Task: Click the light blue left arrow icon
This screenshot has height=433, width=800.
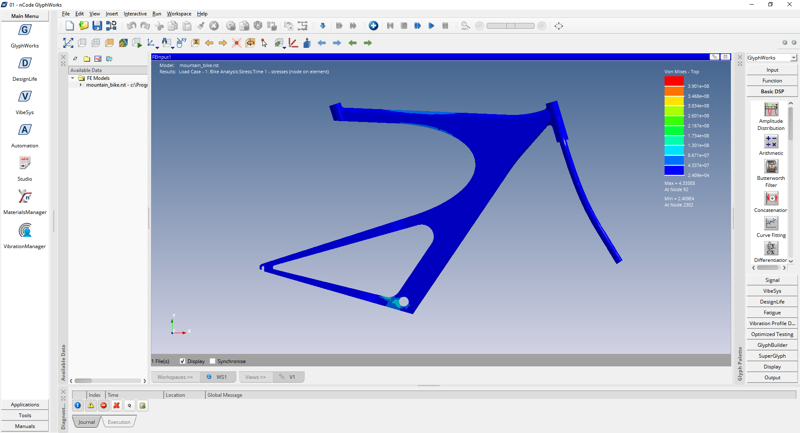Action: [322, 43]
